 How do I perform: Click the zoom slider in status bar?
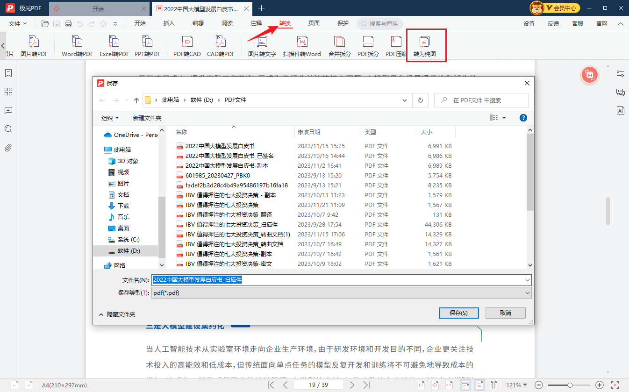coord(570,385)
